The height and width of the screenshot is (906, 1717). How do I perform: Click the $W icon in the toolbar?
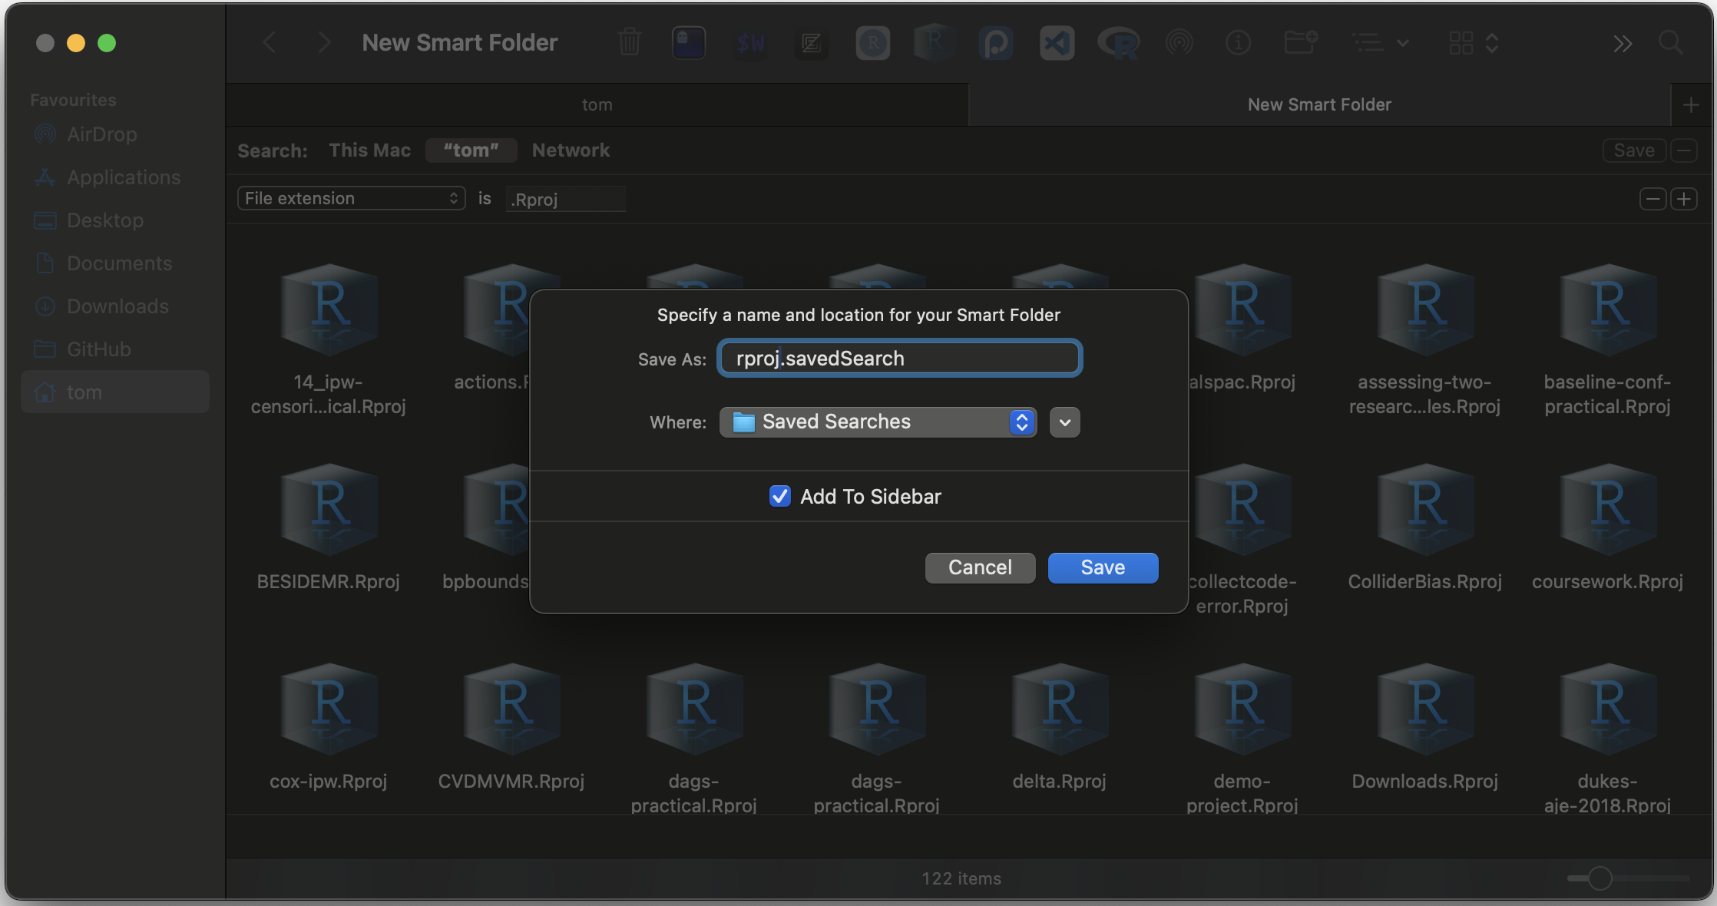(x=750, y=43)
